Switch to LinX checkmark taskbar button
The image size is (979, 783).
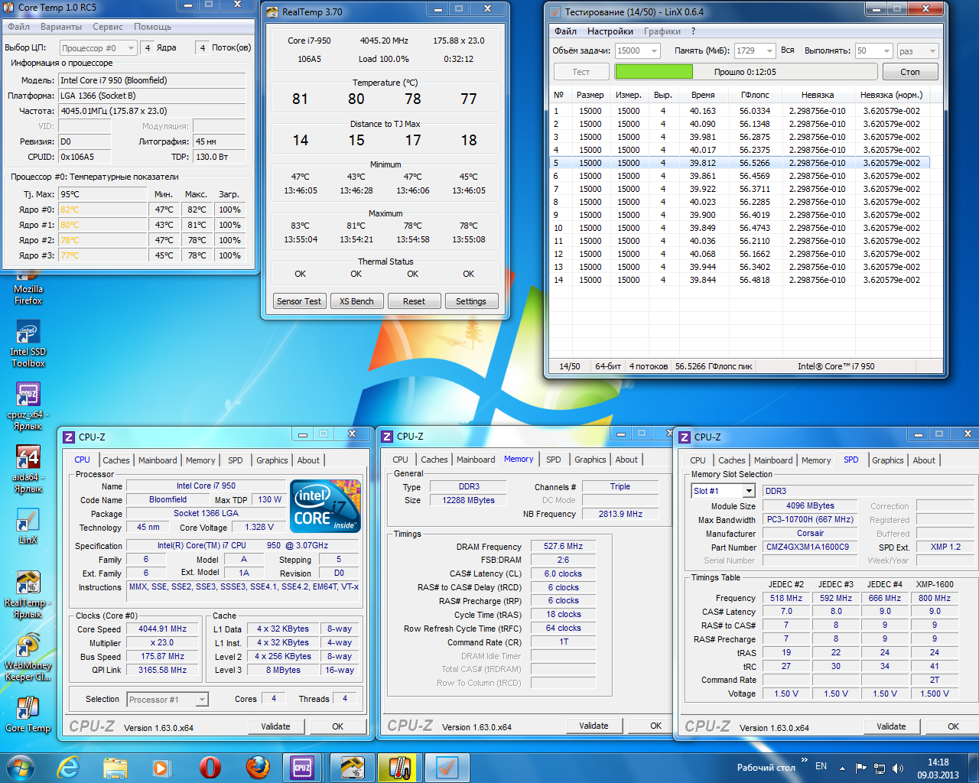click(446, 767)
